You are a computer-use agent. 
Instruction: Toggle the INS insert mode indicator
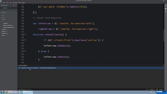pos(147,89)
